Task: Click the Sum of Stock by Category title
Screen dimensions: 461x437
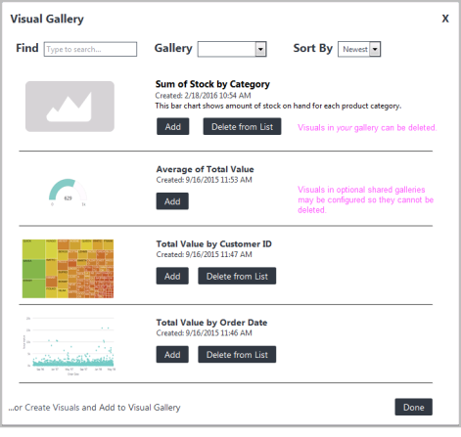Action: [212, 84]
